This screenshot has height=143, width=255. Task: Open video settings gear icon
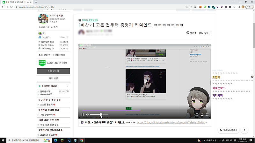(x=197, y=114)
